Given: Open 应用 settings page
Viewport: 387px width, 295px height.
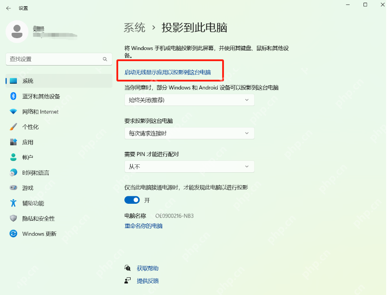Looking at the screenshot, I should pyautogui.click(x=59, y=142).
